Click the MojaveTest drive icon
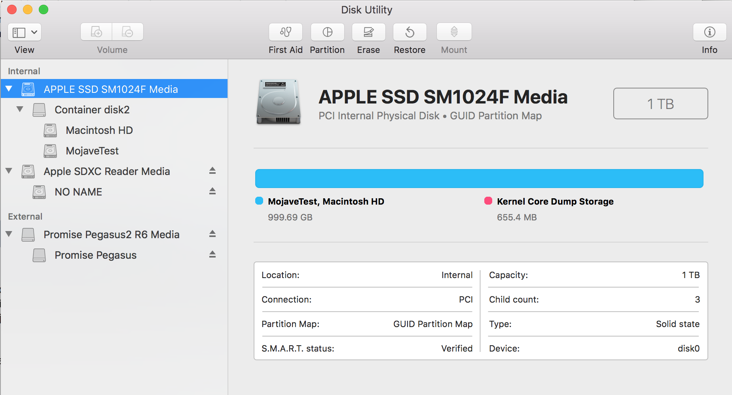 pyautogui.click(x=50, y=151)
